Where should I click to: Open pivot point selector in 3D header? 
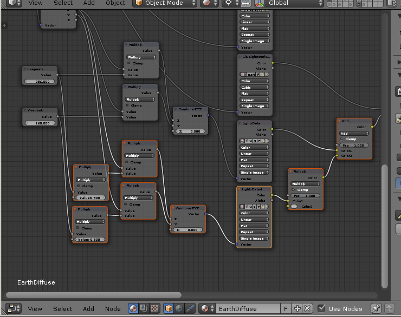tap(230, 3)
